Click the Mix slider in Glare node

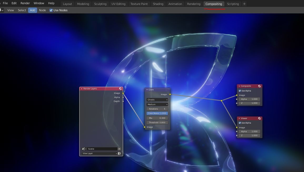(157, 118)
